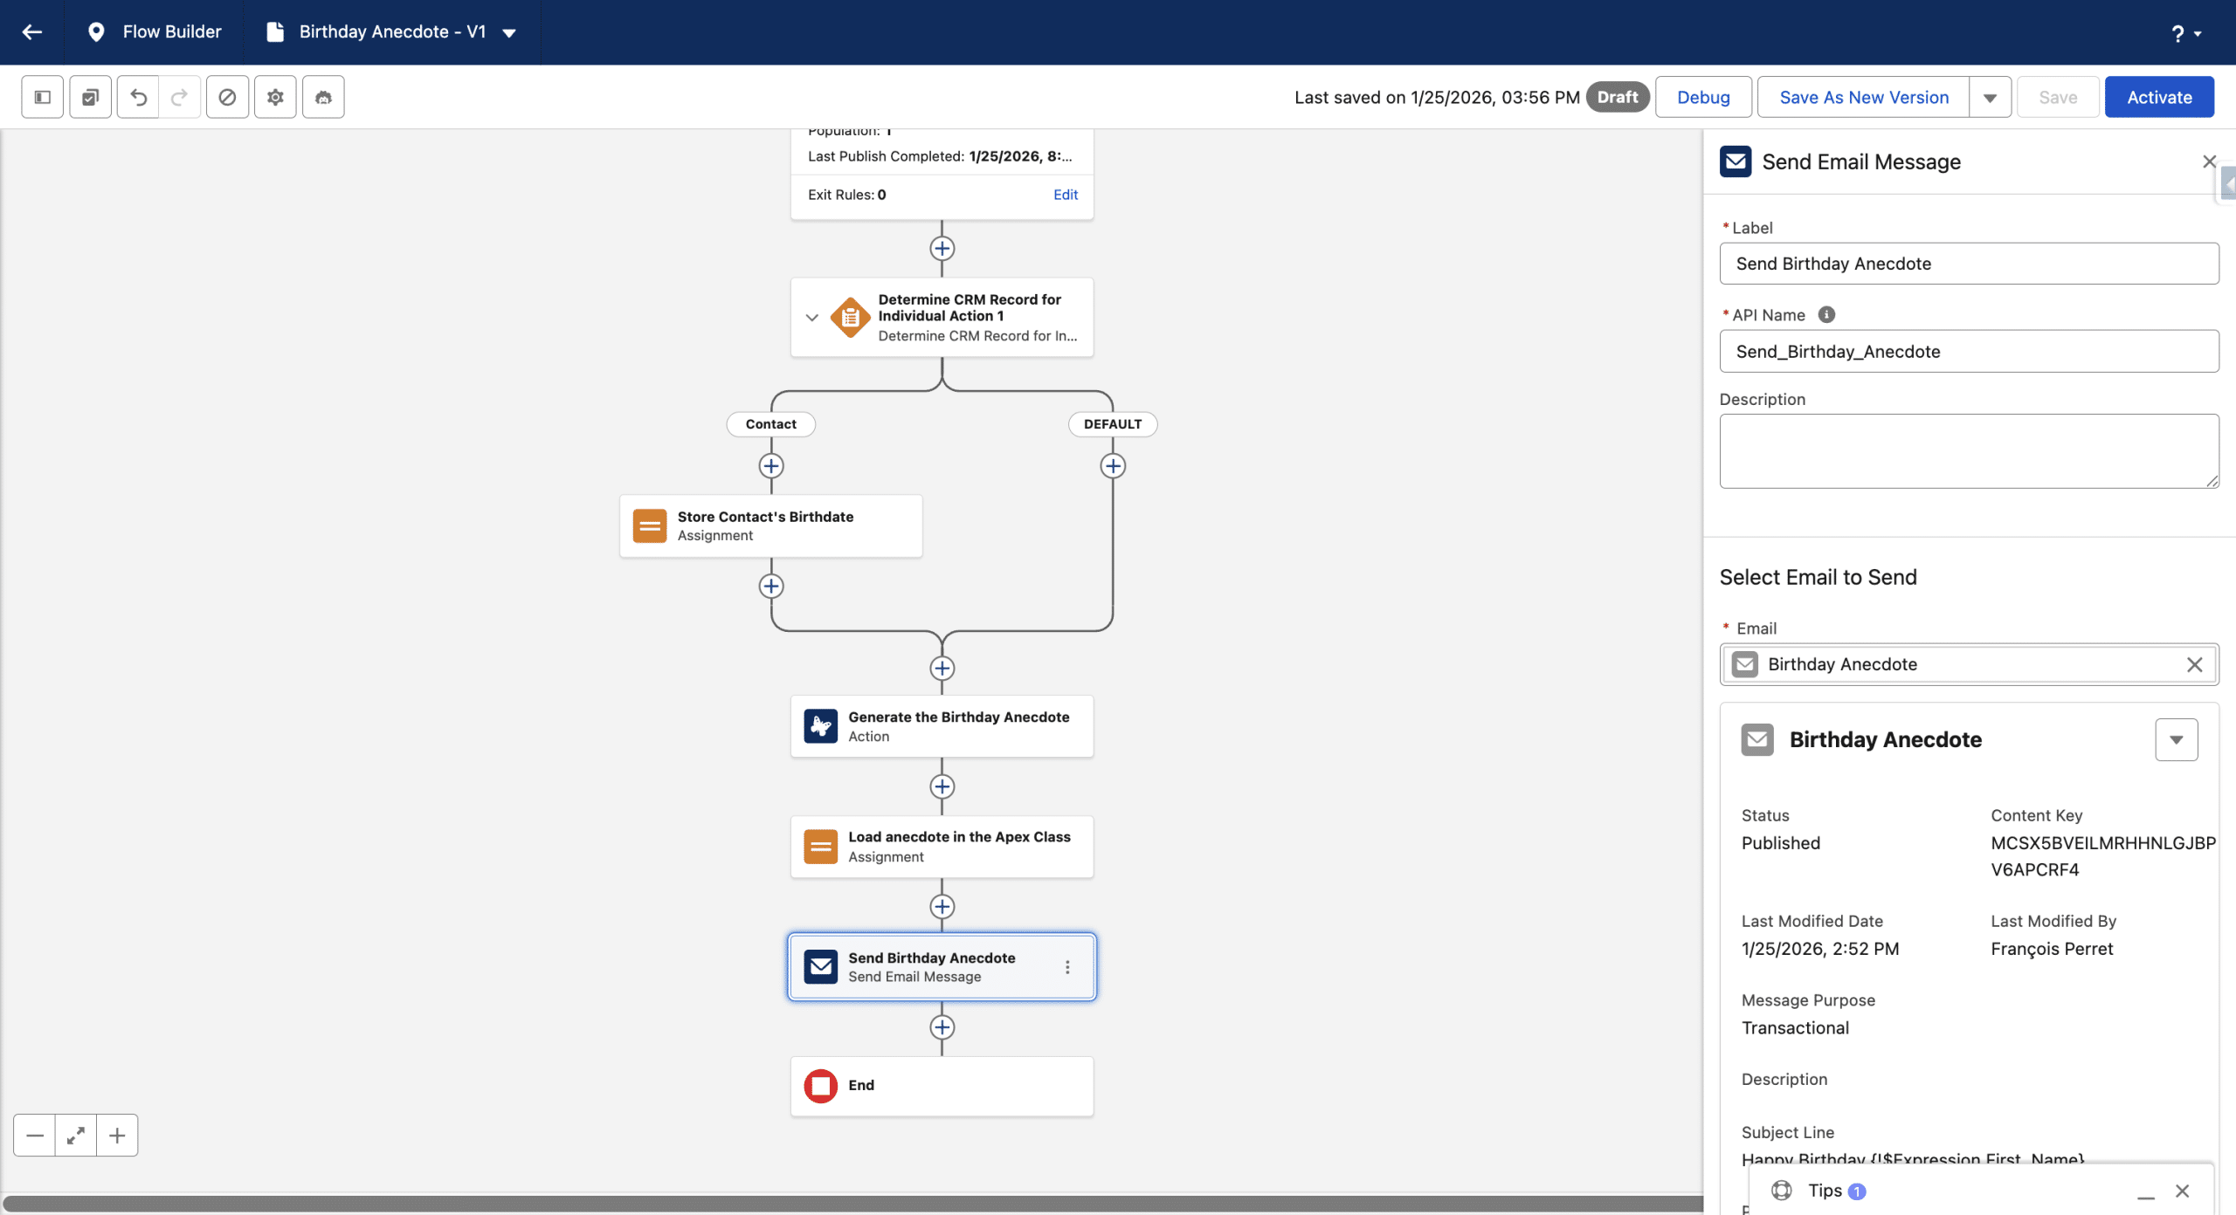This screenshot has height=1215, width=2236.
Task: Click zoom in plus canvas button
Action: [x=117, y=1136]
